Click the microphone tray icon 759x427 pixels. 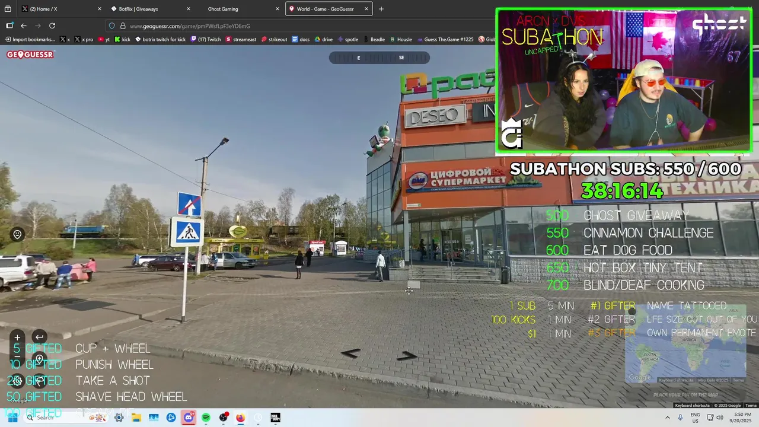[680, 418]
